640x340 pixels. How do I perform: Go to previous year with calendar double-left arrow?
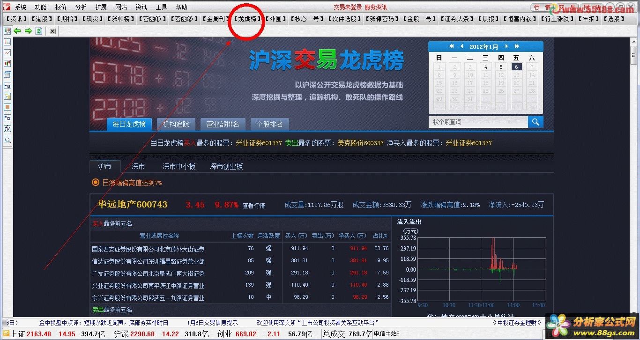click(x=452, y=46)
